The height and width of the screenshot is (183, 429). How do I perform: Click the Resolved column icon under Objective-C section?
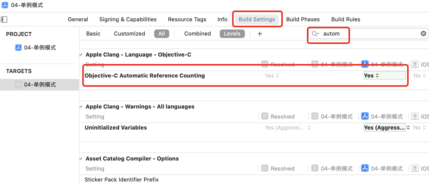(264, 64)
